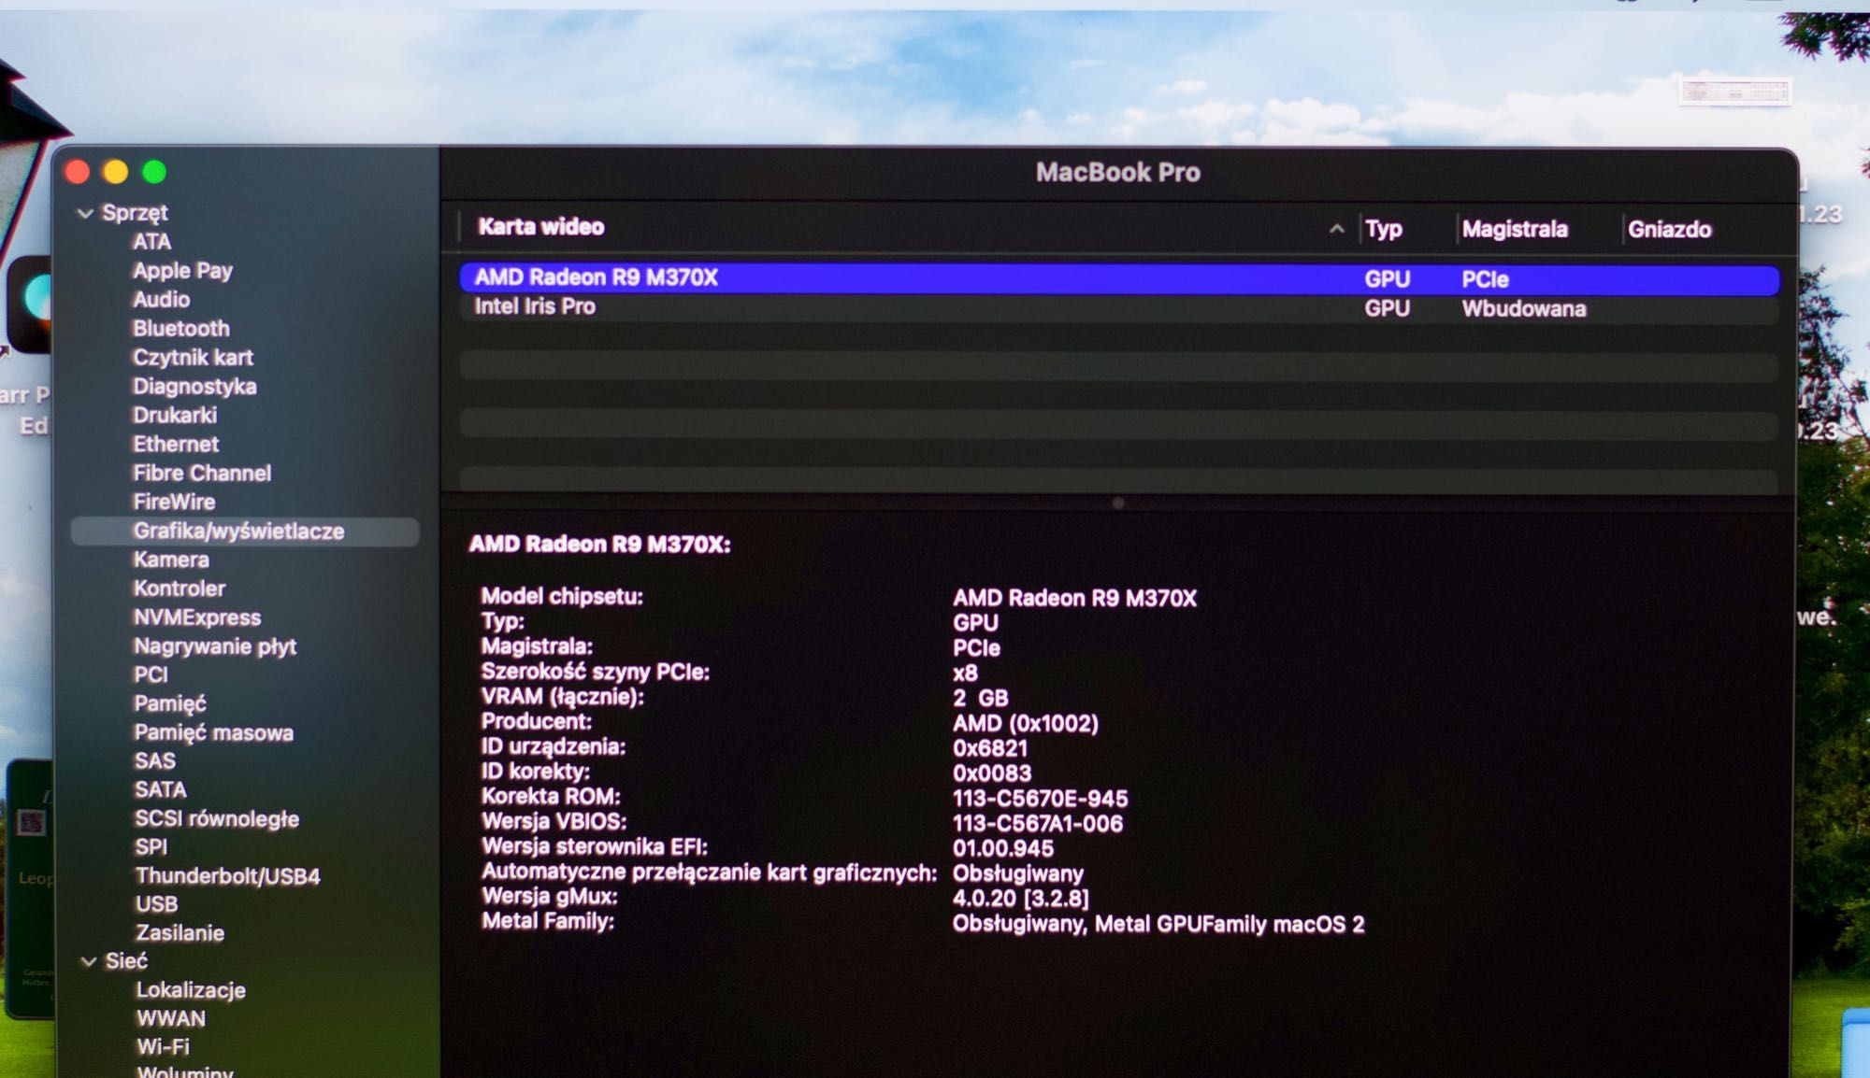Open Apple Pay in the sidebar
Viewport: 1870px width, 1078px height.
pyautogui.click(x=182, y=271)
